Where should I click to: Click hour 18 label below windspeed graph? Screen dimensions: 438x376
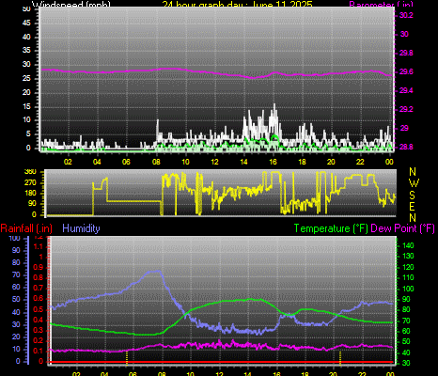click(302, 162)
